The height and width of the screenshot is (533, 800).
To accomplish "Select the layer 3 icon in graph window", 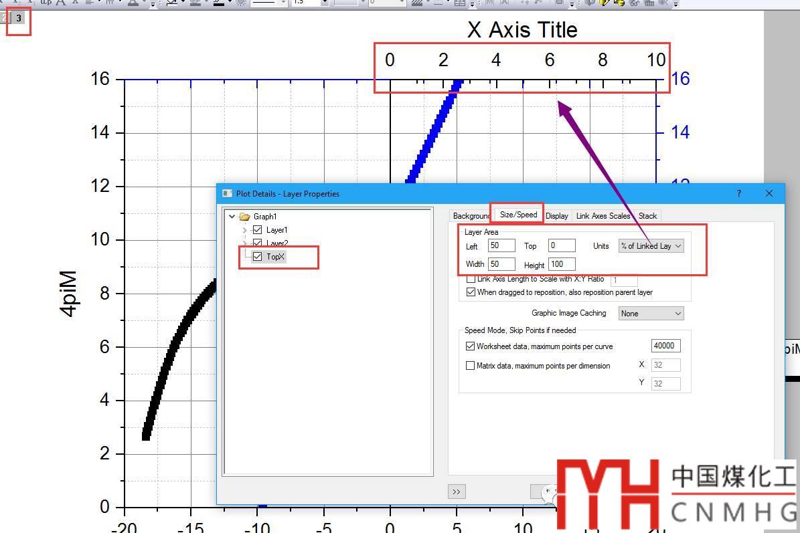I will pos(18,18).
